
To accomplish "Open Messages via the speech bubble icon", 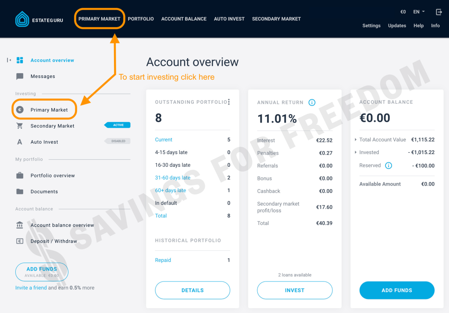I will click(x=19, y=76).
